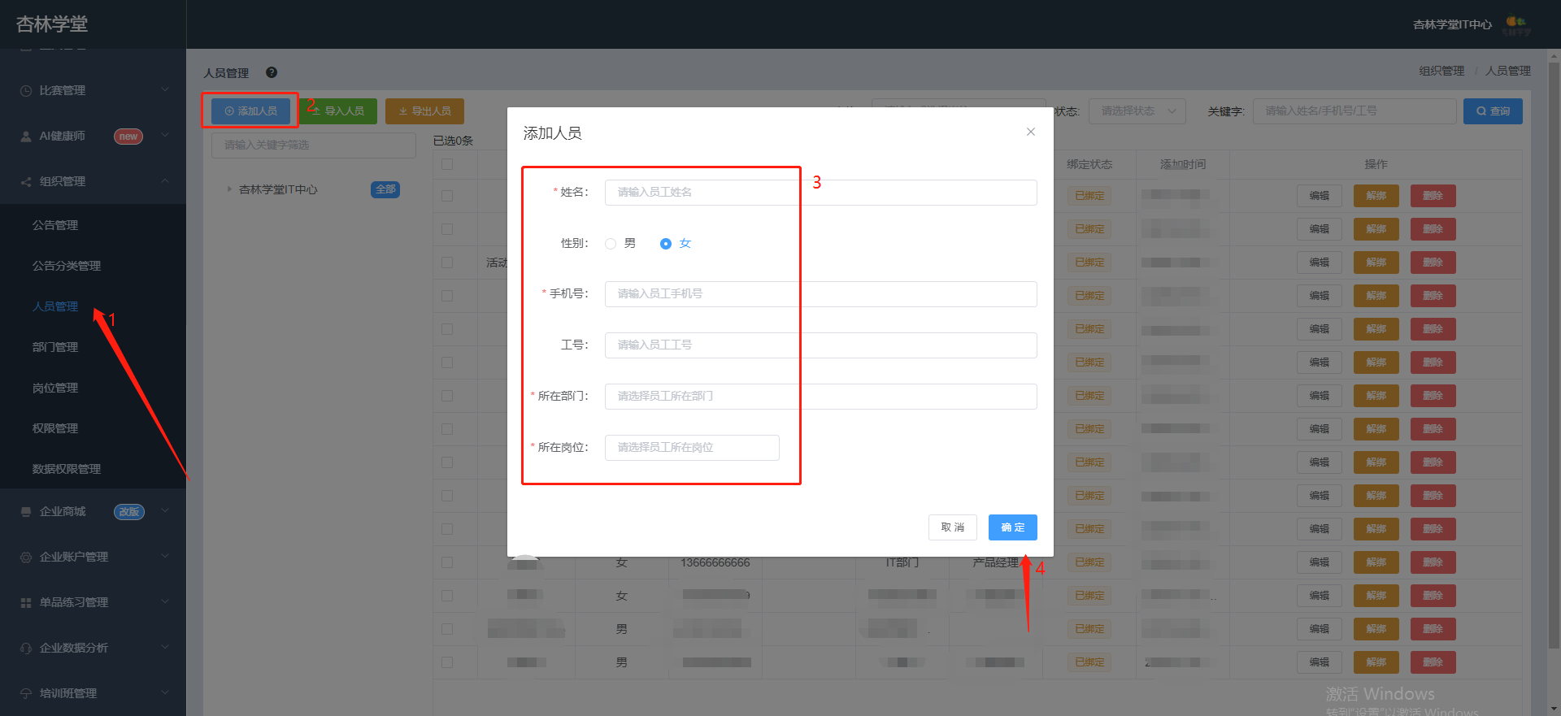The image size is (1561, 716).
Task: Open the 所在部门 dropdown in dialog
Action: tap(821, 396)
